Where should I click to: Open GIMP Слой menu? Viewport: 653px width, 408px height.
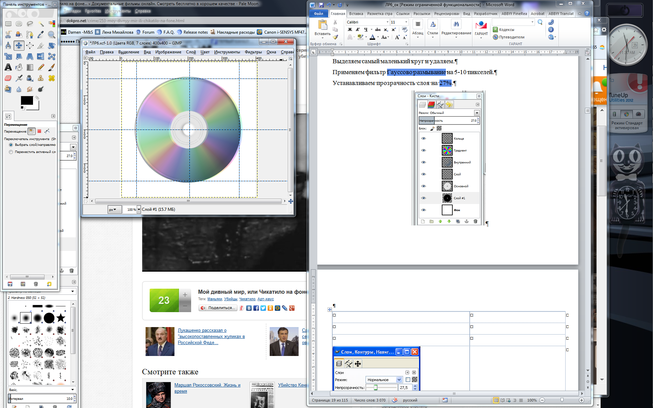(x=191, y=52)
